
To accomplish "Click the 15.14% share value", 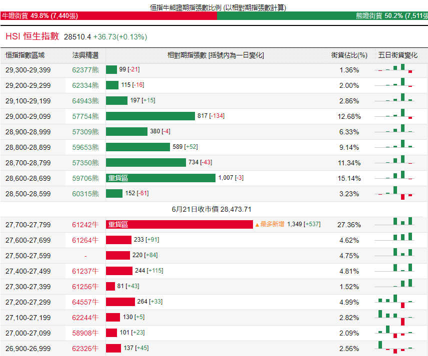I will 349,178.
